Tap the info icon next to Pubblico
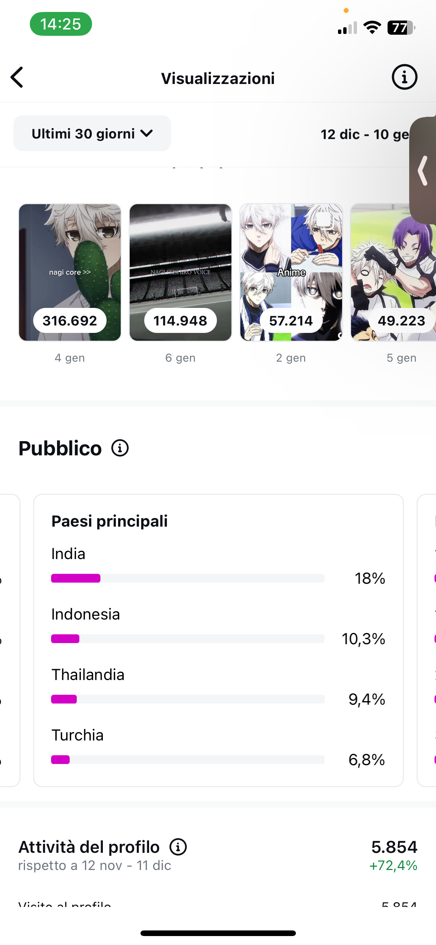The width and height of the screenshot is (436, 945). click(x=120, y=448)
